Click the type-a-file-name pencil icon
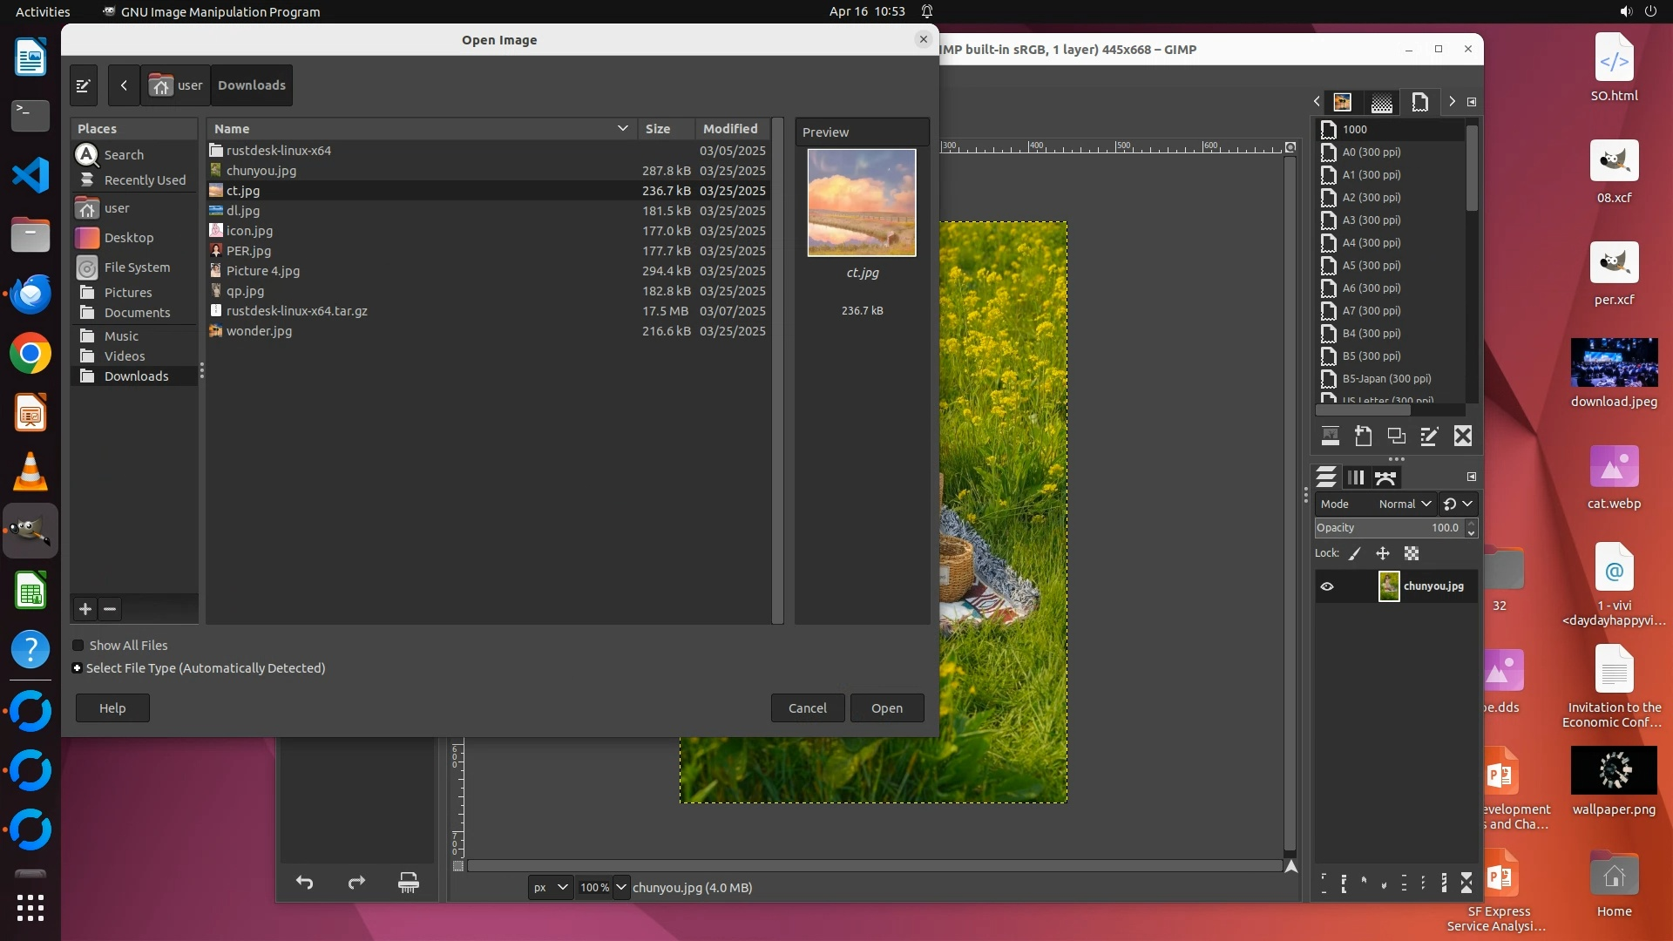Screen dimensions: 1673x941 point(84,85)
